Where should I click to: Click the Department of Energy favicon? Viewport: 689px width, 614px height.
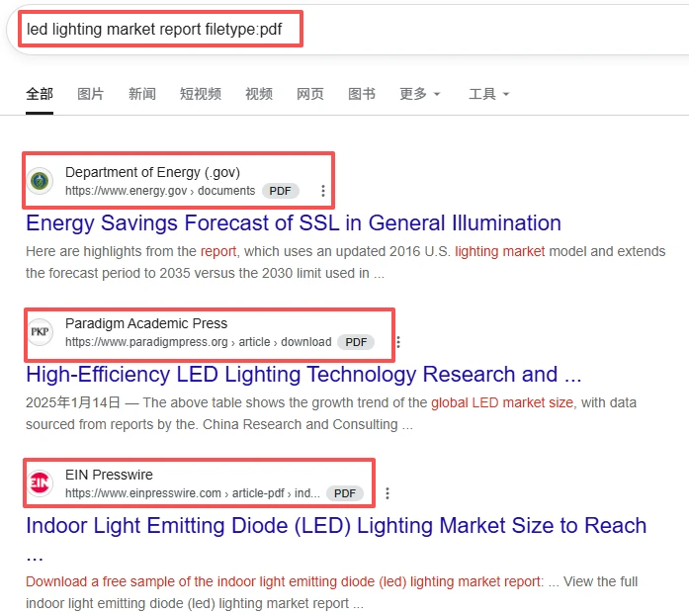point(40,181)
